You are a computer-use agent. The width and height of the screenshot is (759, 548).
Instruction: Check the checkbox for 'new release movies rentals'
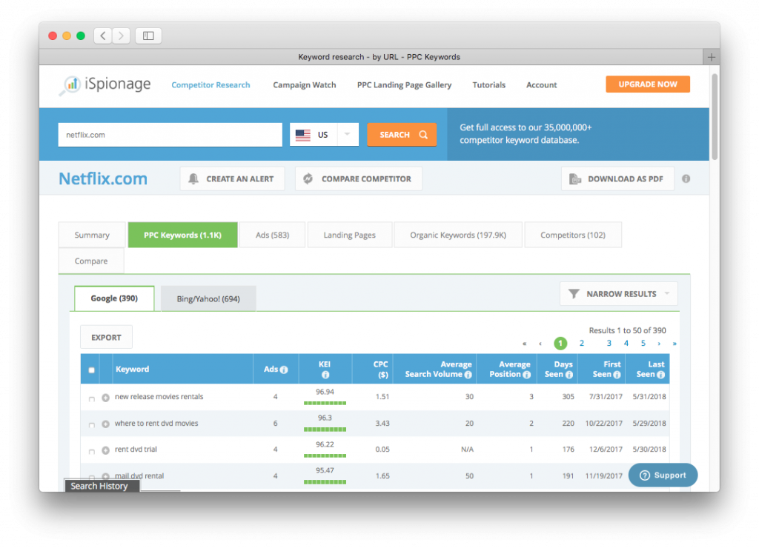92,397
